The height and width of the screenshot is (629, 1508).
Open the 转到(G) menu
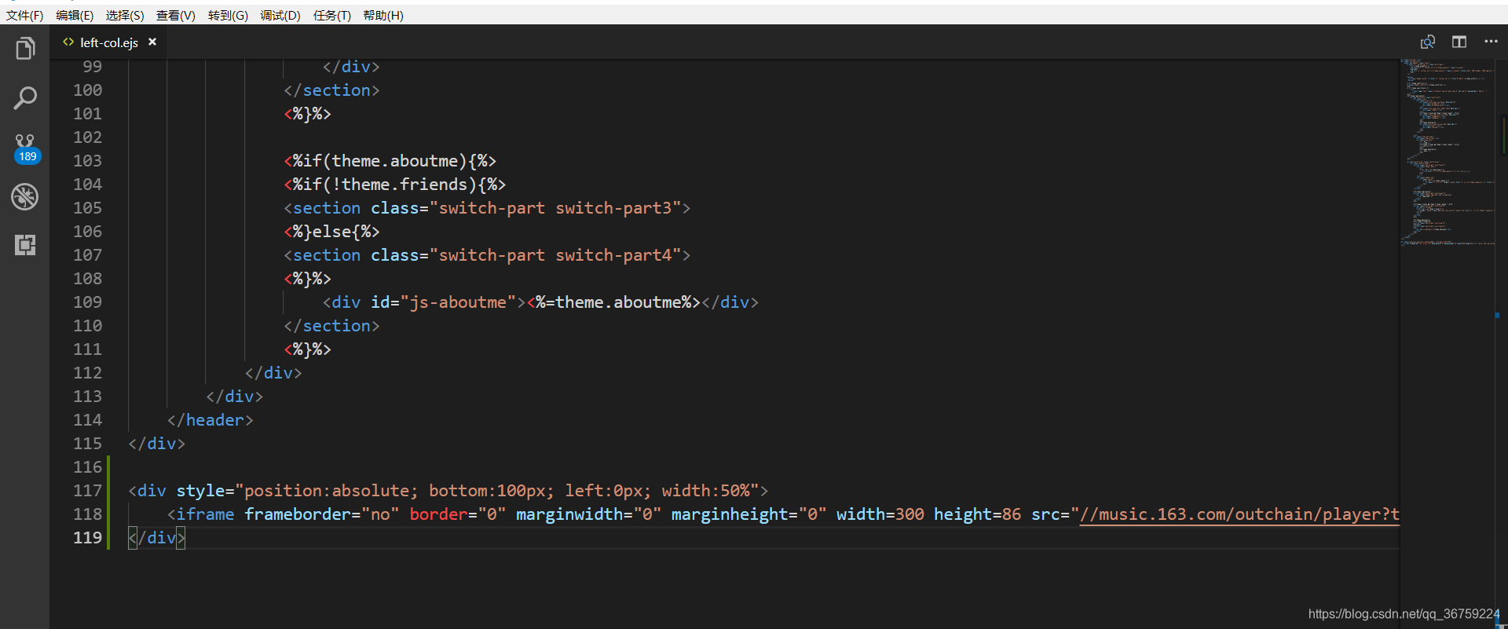click(x=228, y=16)
